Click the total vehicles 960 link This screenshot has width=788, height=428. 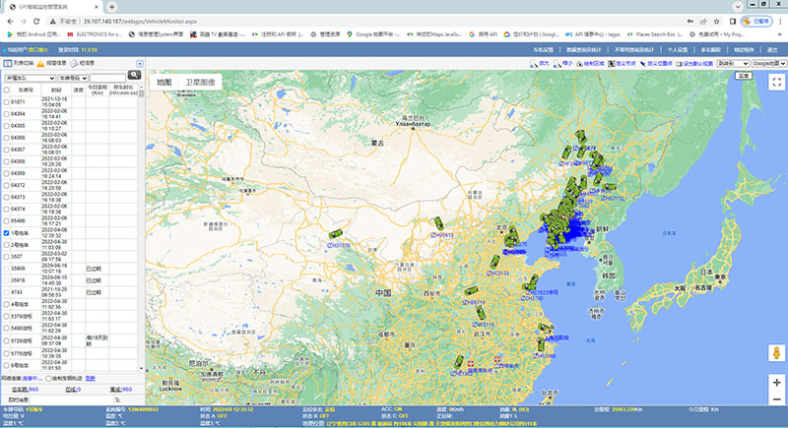pos(26,390)
